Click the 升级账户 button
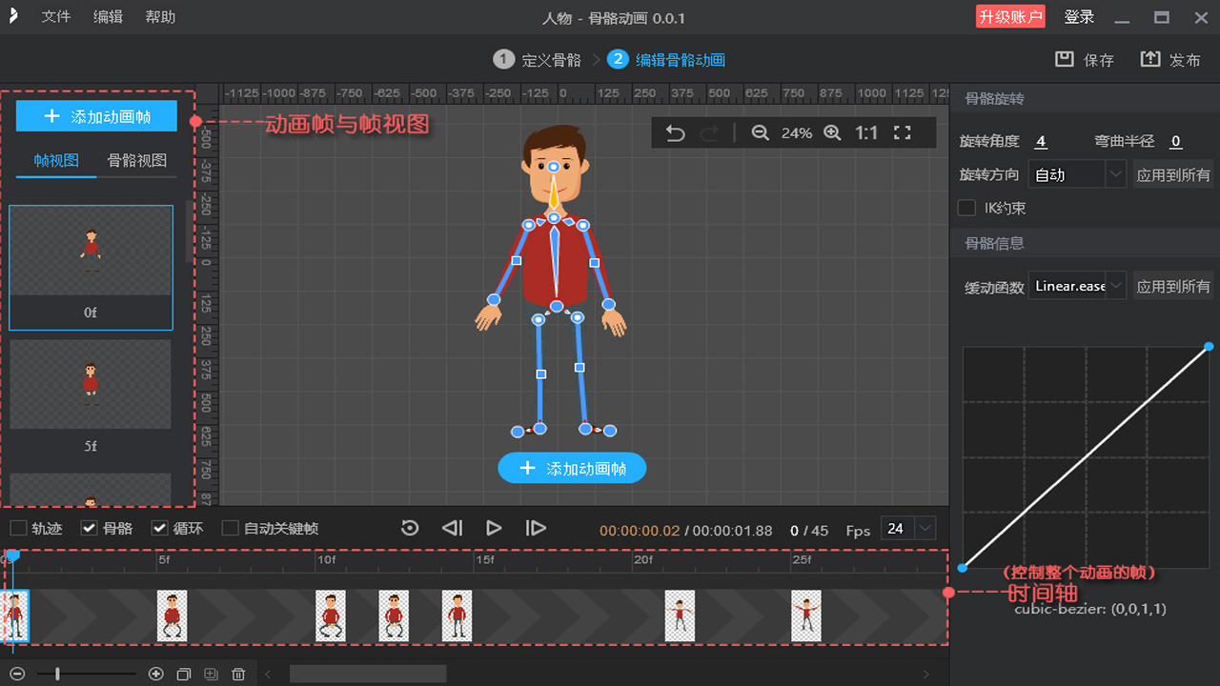 pos(1010,17)
